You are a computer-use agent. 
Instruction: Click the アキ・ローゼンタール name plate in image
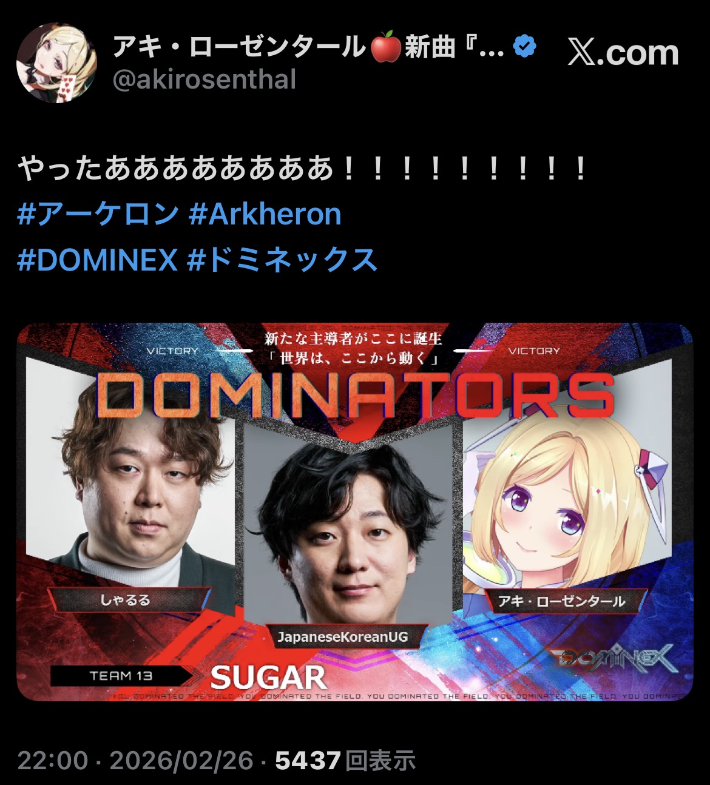(561, 601)
